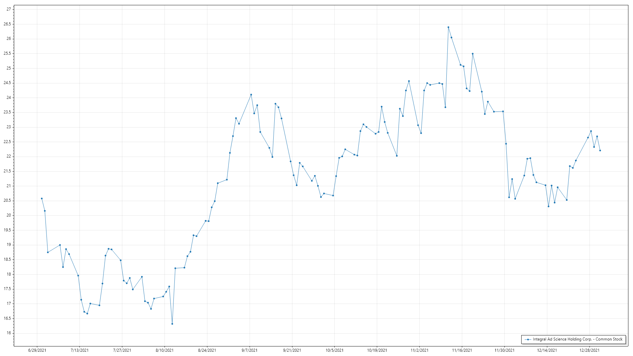Viewport: 633px width, 356px height.
Task: Click the 8/10/2021 x-axis date label
Action: (x=165, y=350)
